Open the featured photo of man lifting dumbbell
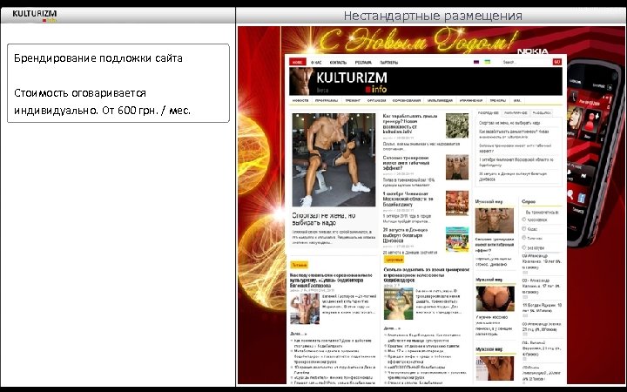This screenshot has width=627, height=392. click(334, 159)
